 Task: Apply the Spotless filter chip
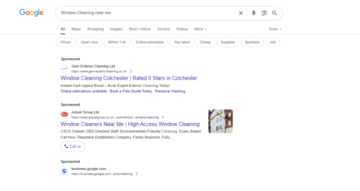tap(252, 42)
